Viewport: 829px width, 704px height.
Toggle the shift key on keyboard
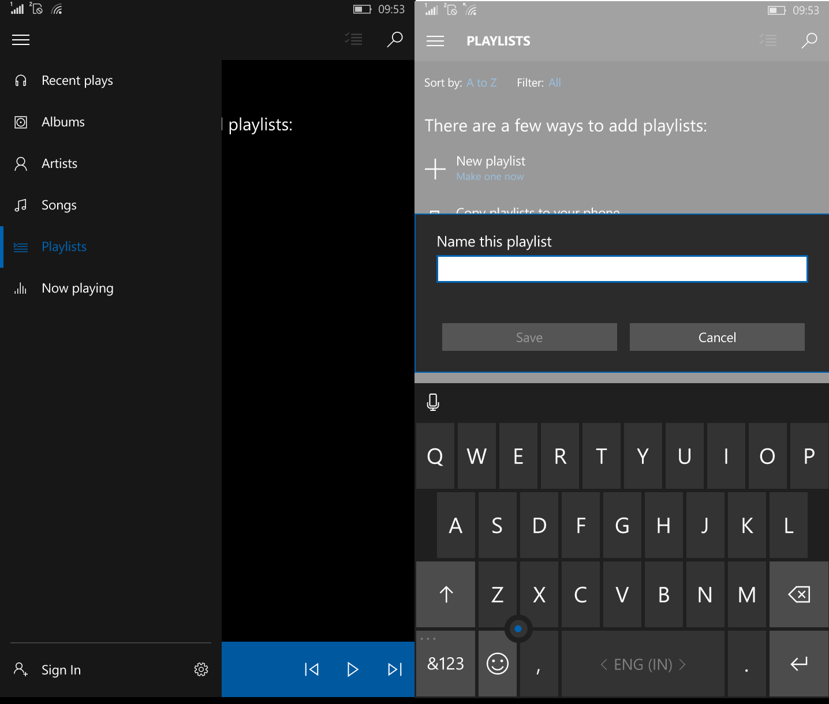pyautogui.click(x=446, y=594)
